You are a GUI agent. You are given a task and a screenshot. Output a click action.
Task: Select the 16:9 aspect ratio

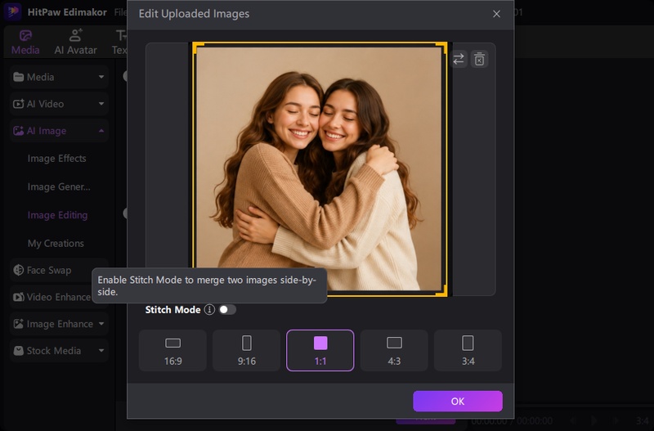pos(172,351)
